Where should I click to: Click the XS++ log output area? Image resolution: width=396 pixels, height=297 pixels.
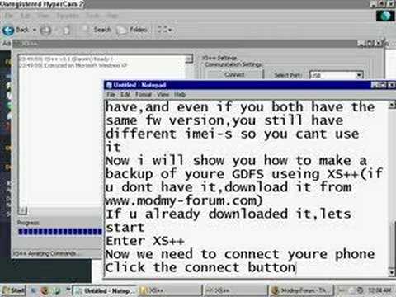(x=101, y=132)
